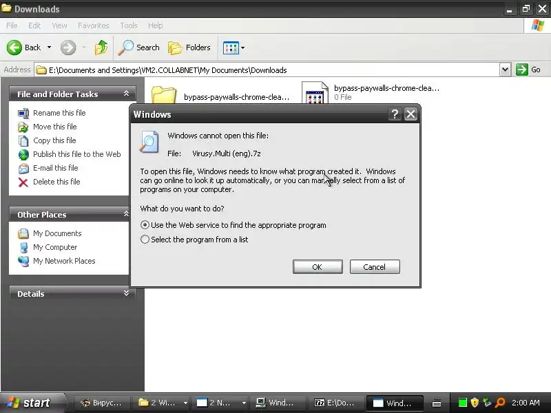This screenshot has width=551, height=413.
Task: Open the Favorites menu
Action: tap(94, 25)
